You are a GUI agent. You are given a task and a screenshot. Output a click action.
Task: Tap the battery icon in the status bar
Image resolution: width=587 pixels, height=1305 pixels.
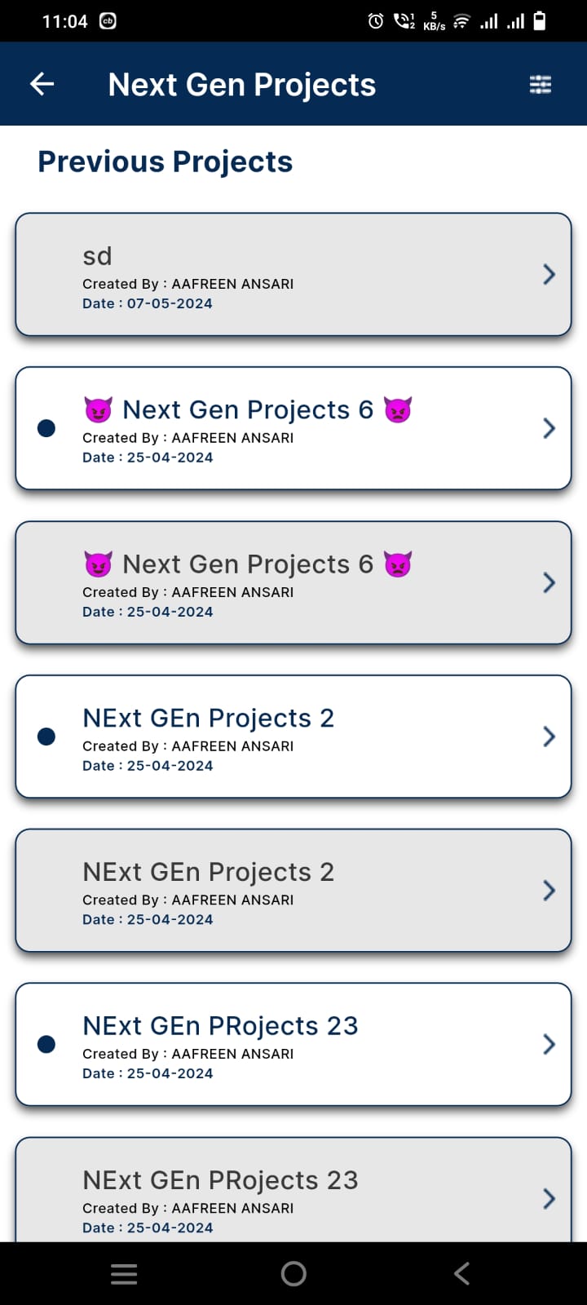[x=540, y=21]
